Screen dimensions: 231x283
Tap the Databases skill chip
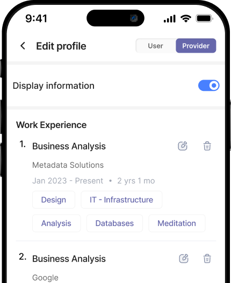pos(114,223)
